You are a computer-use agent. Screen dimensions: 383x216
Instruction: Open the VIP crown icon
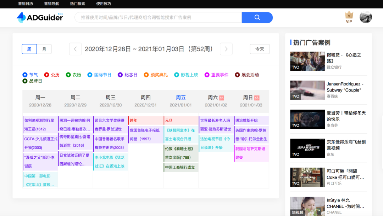tap(349, 18)
